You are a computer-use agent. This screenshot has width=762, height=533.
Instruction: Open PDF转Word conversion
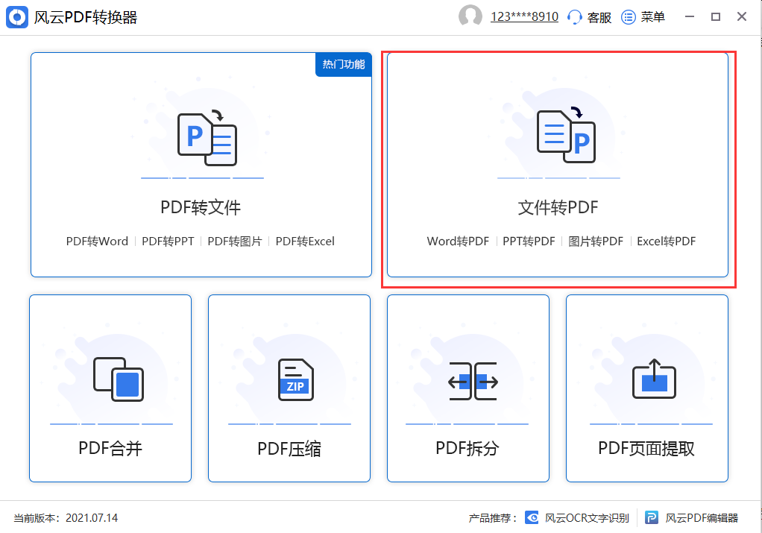[x=97, y=241]
